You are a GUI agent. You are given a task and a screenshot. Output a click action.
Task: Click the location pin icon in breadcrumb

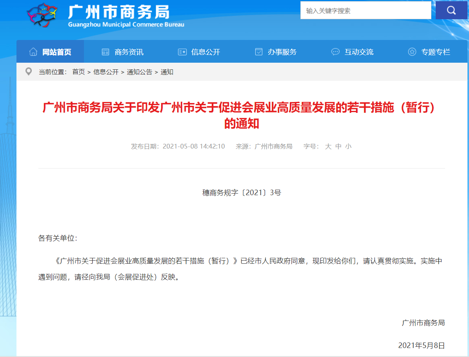pos(29,71)
